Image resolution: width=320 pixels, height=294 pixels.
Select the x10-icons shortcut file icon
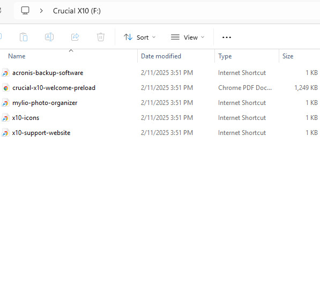(x=5, y=118)
